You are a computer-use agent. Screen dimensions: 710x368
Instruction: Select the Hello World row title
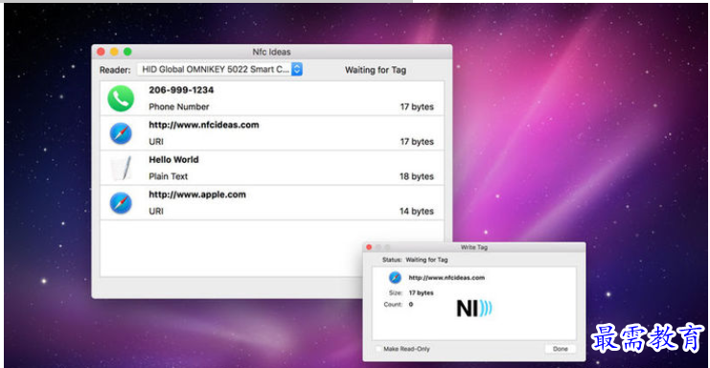click(x=173, y=160)
